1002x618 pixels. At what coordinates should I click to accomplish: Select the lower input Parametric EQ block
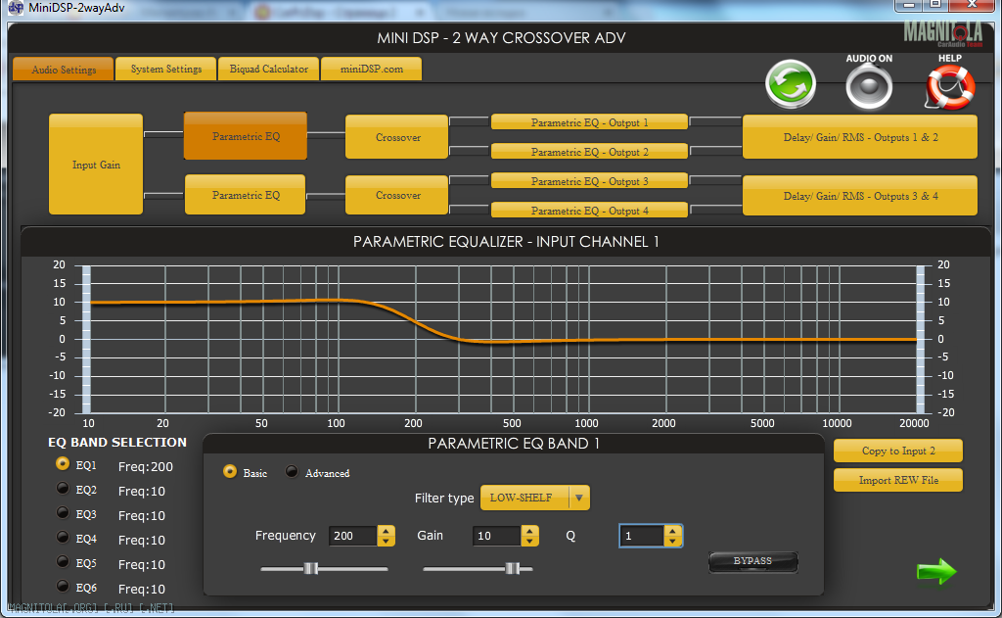246,195
